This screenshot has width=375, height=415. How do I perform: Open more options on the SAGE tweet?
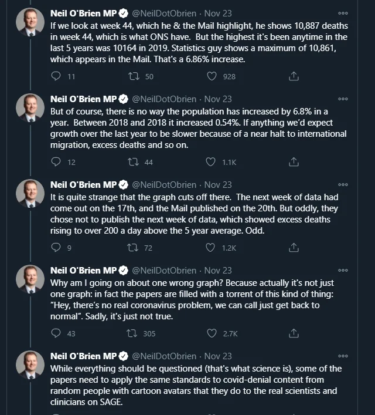[x=343, y=356]
